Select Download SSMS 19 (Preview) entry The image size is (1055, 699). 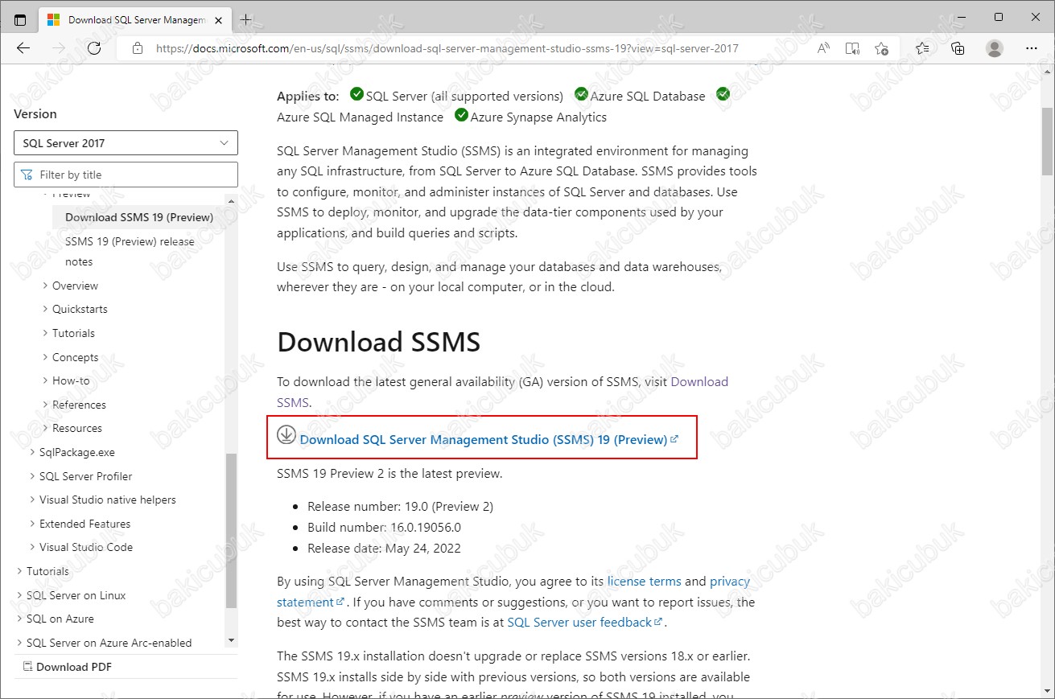[139, 217]
